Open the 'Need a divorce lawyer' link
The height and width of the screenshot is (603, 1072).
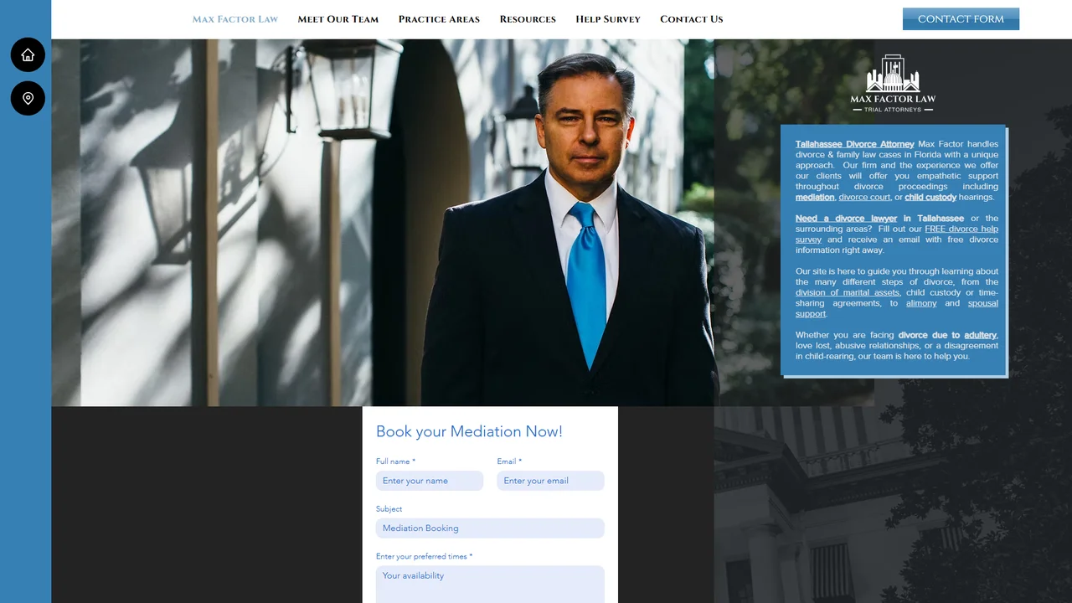coord(846,218)
